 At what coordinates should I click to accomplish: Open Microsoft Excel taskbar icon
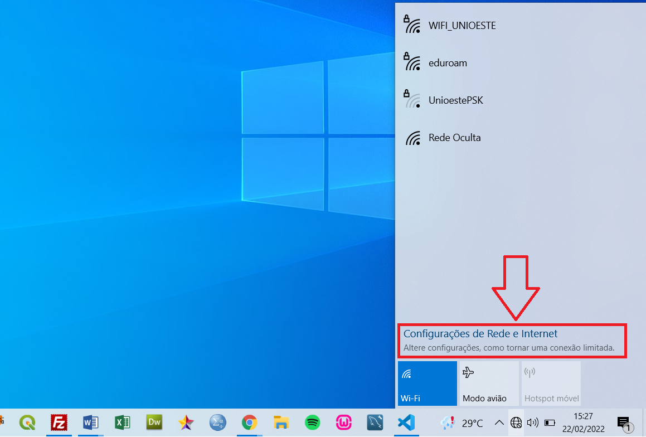(x=122, y=423)
